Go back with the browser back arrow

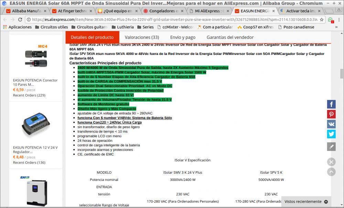[x=5, y=20]
